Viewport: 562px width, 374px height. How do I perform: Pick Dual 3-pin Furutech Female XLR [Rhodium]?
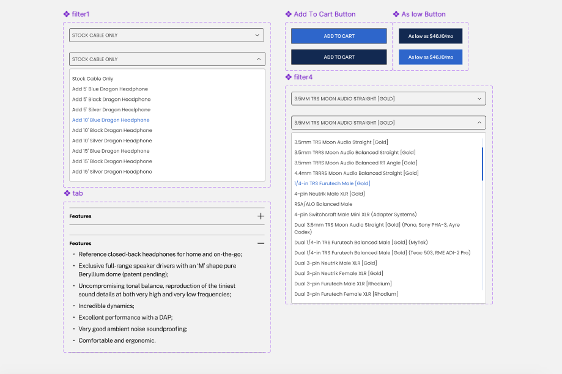[x=346, y=294]
